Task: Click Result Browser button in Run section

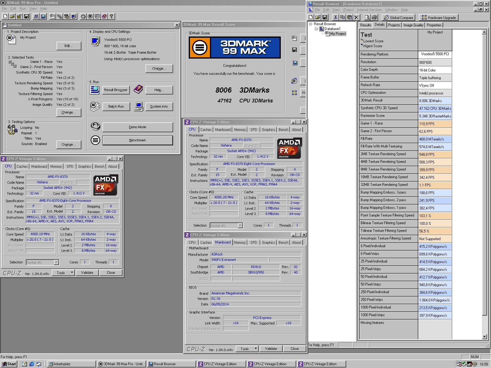Action: tap(116, 90)
